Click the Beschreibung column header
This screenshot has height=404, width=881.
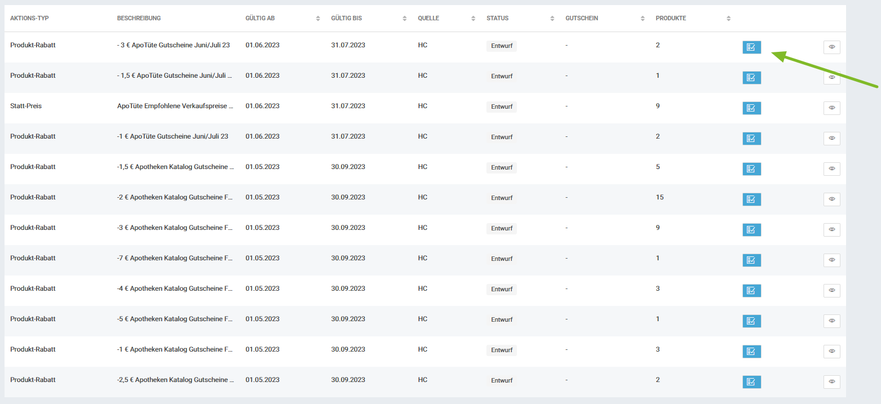(x=139, y=19)
